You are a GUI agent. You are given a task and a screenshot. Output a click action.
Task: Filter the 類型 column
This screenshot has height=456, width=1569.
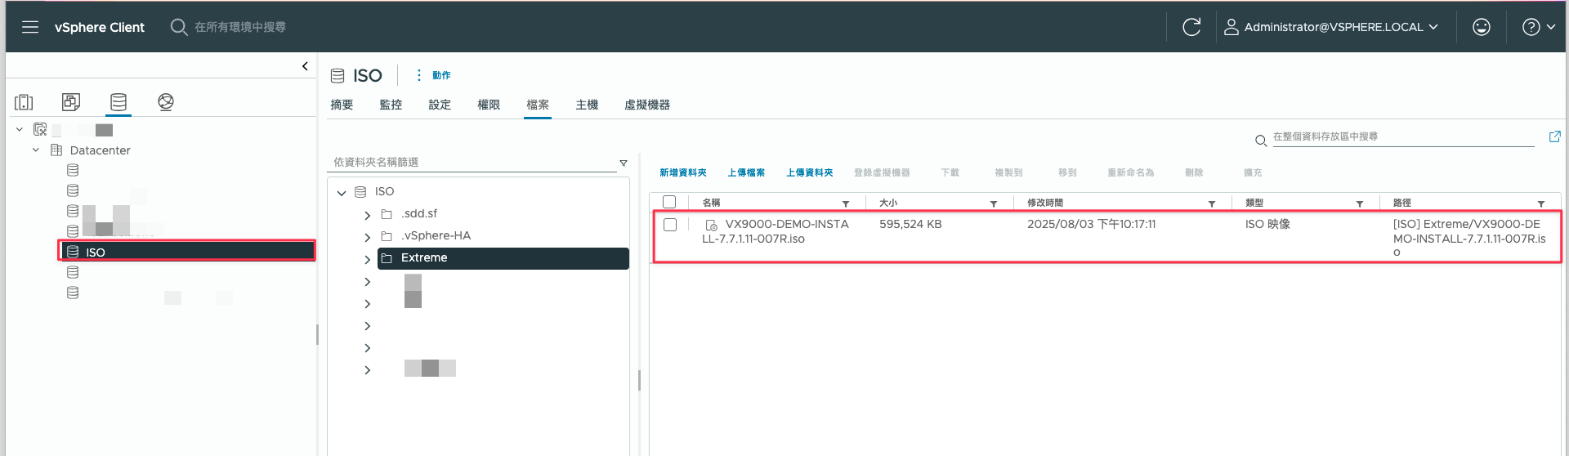(x=1360, y=203)
